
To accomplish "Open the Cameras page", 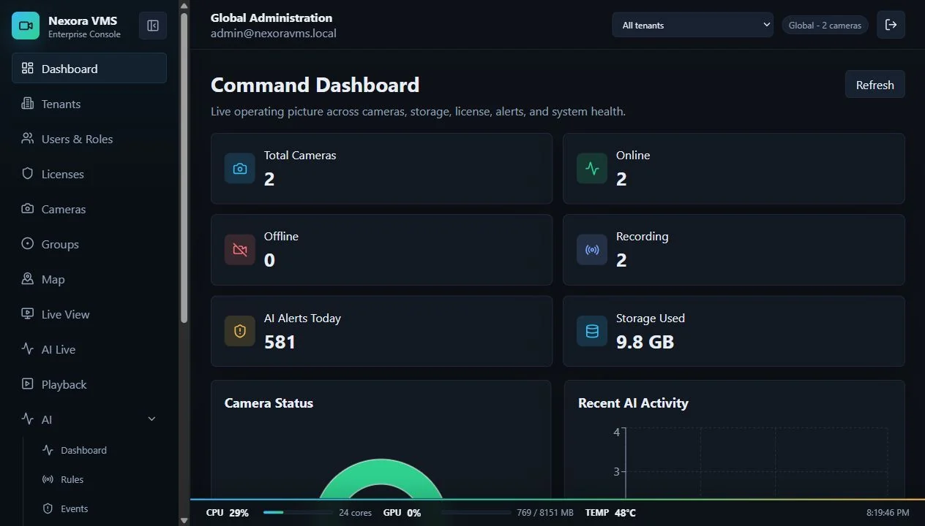I will pos(89,209).
